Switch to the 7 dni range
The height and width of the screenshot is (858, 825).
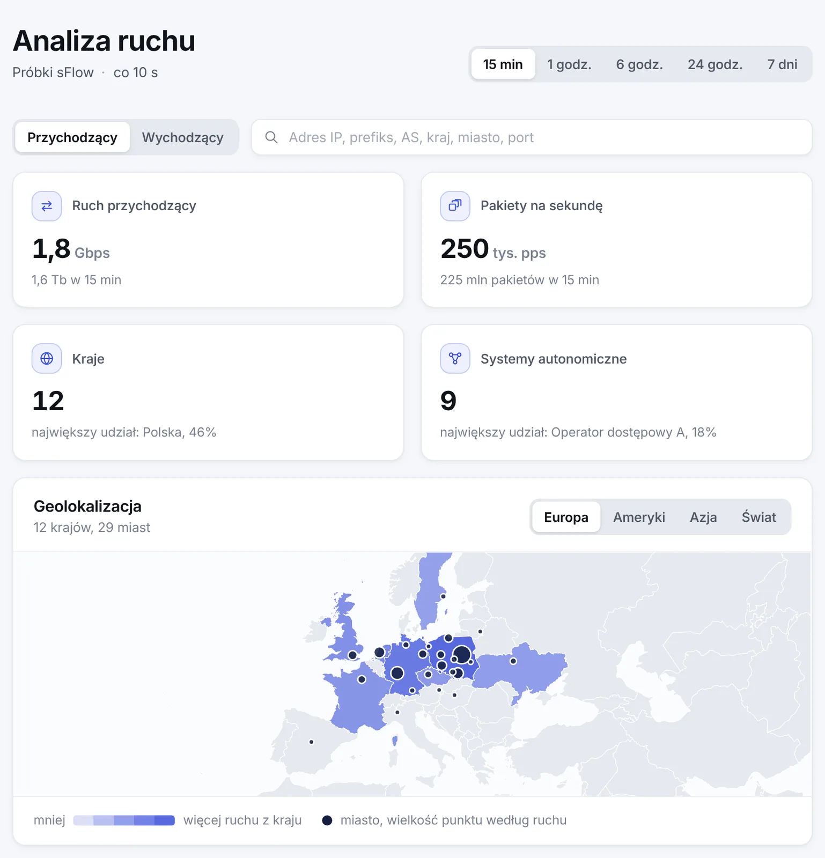(782, 64)
